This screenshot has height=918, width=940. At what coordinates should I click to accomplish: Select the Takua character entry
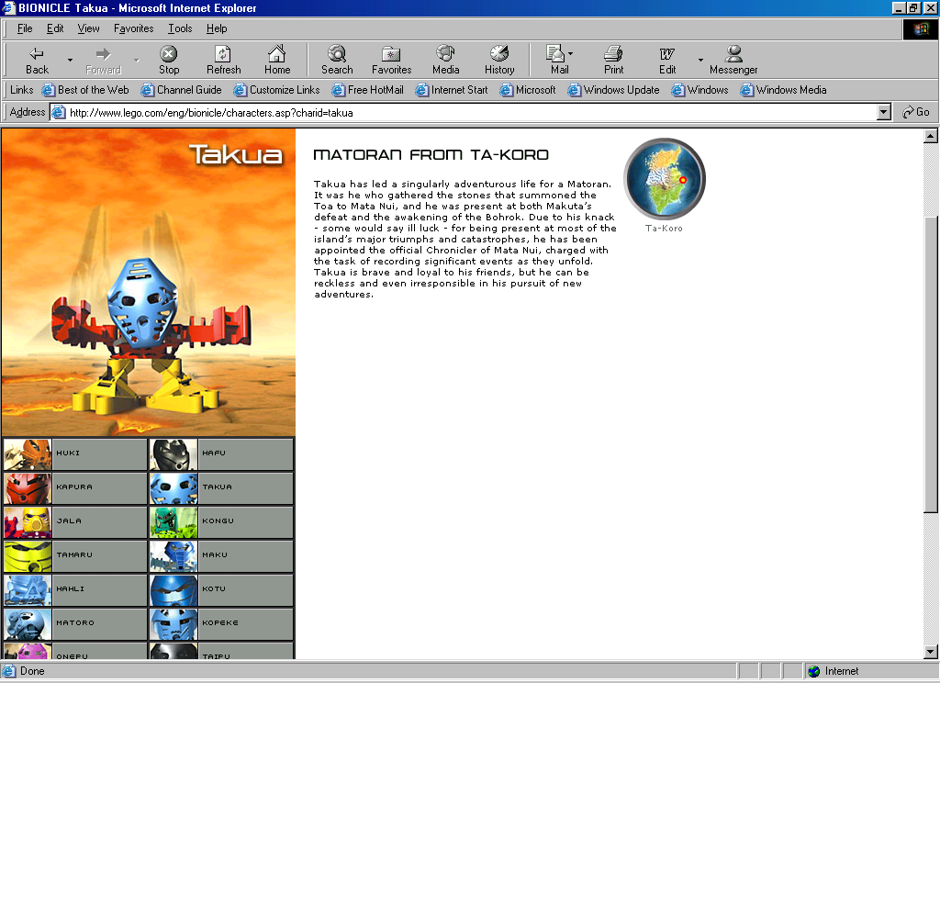pos(221,488)
